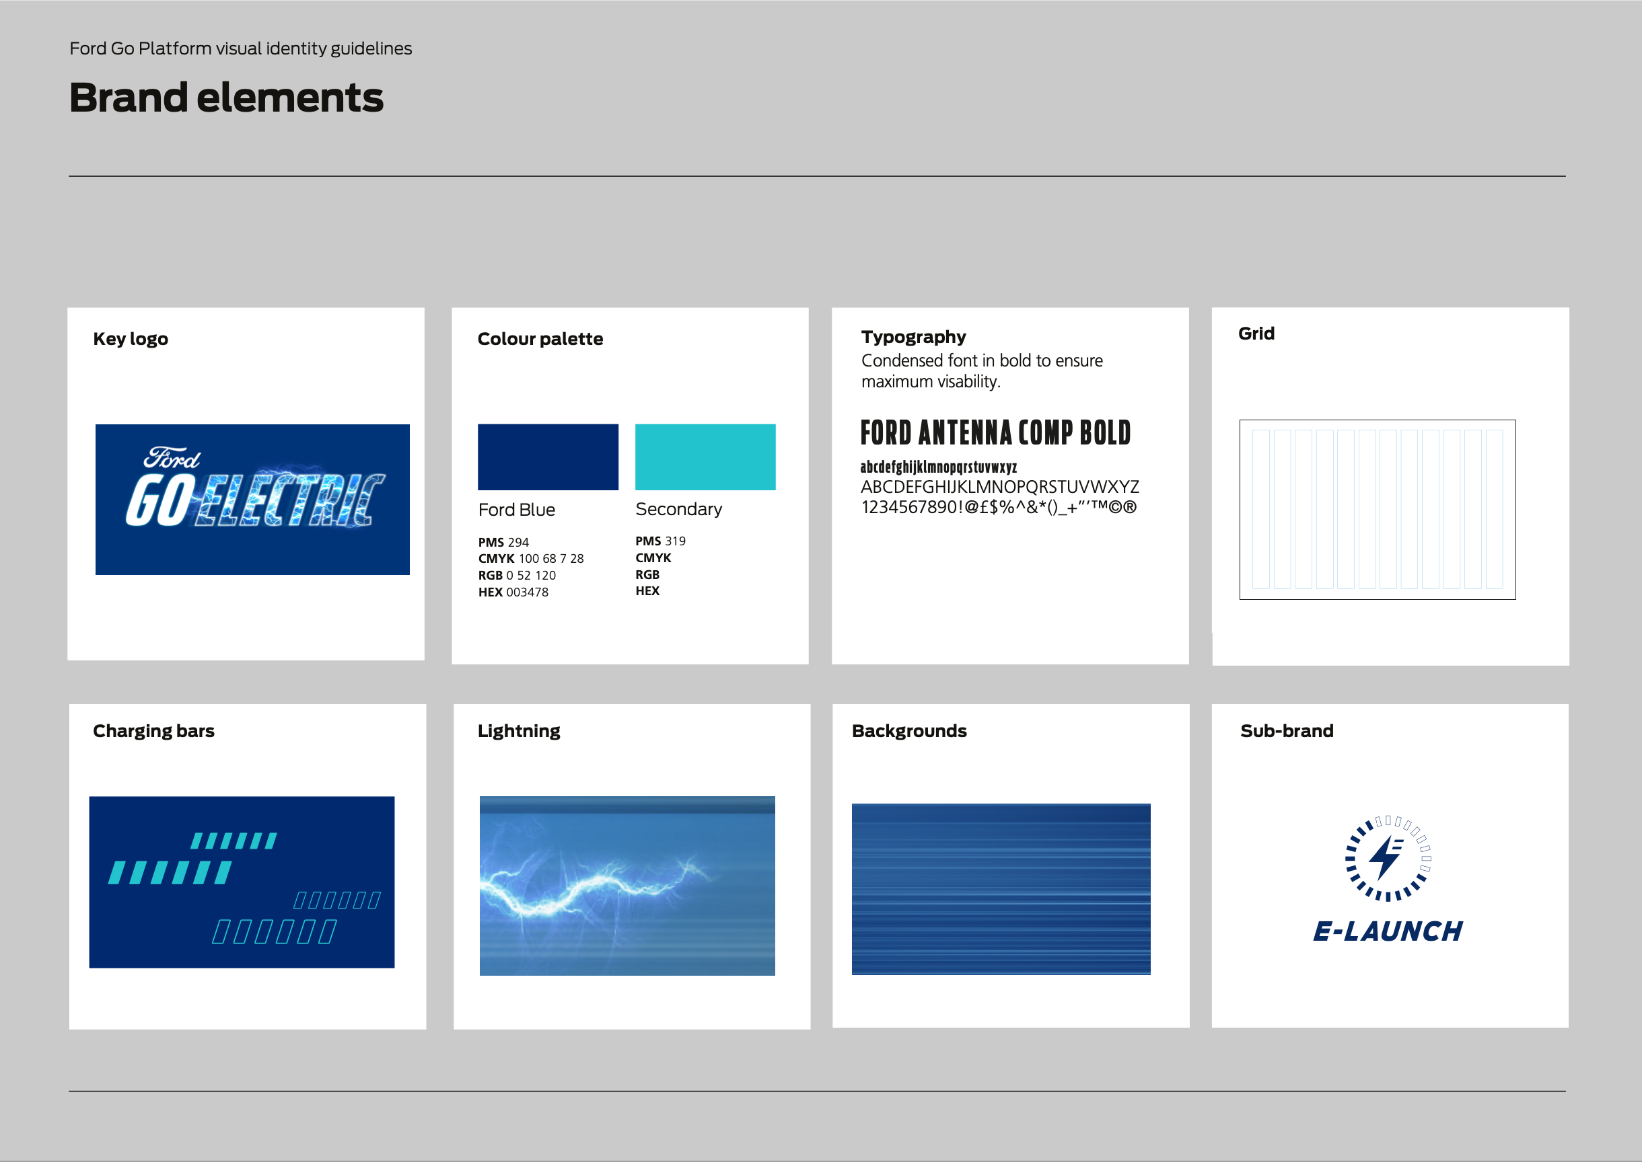Click the Ford Go Platform guidelines subtitle
Image resolution: width=1642 pixels, height=1162 pixels.
click(241, 48)
